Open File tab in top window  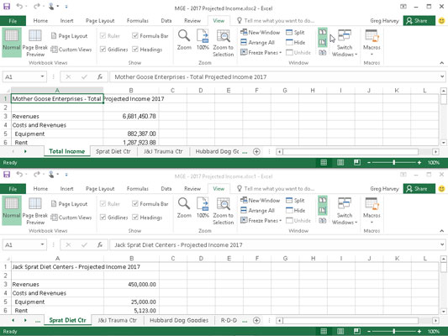pos(13,21)
